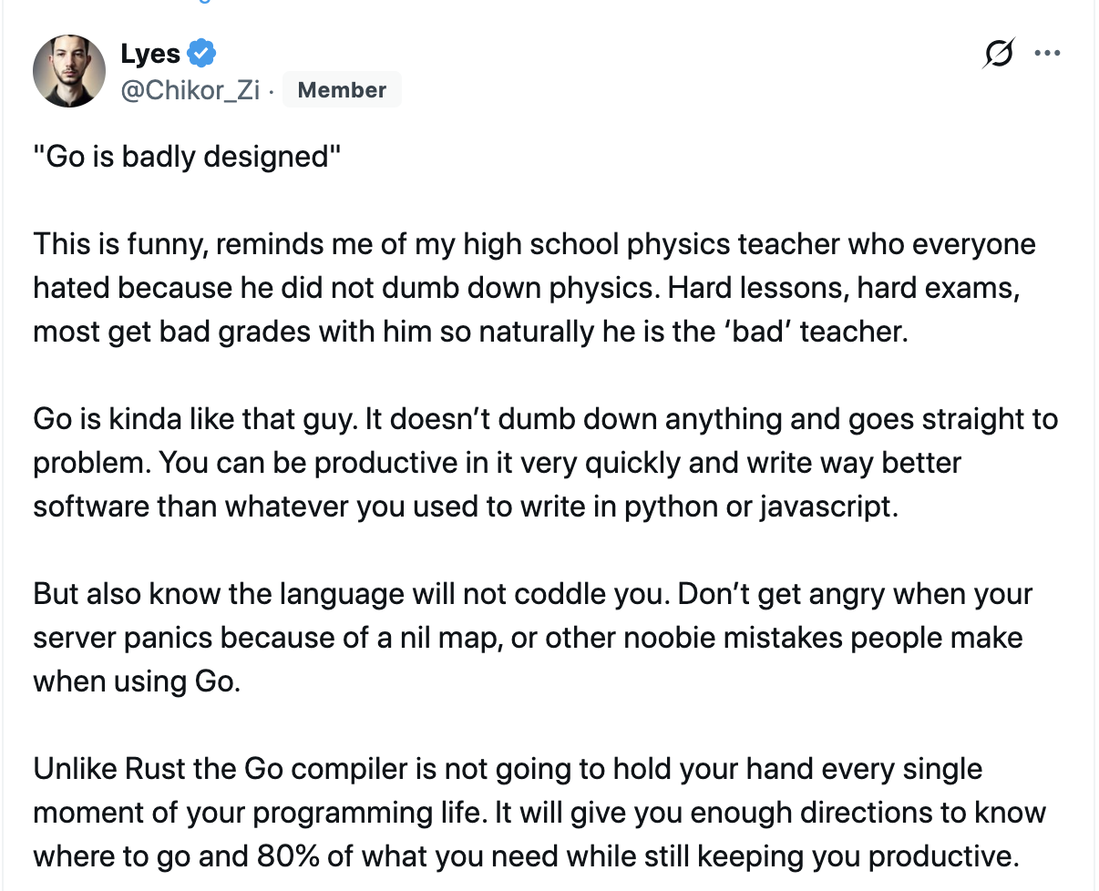1099x891 pixels.
Task: Click the line "when using Go."
Action: point(137,681)
